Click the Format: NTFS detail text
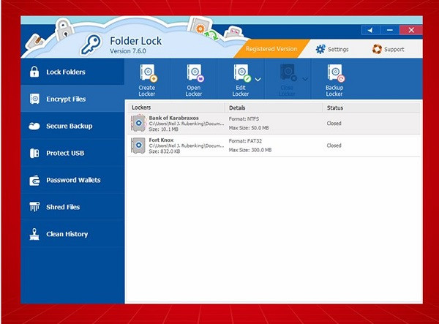439x324 pixels. (x=244, y=119)
